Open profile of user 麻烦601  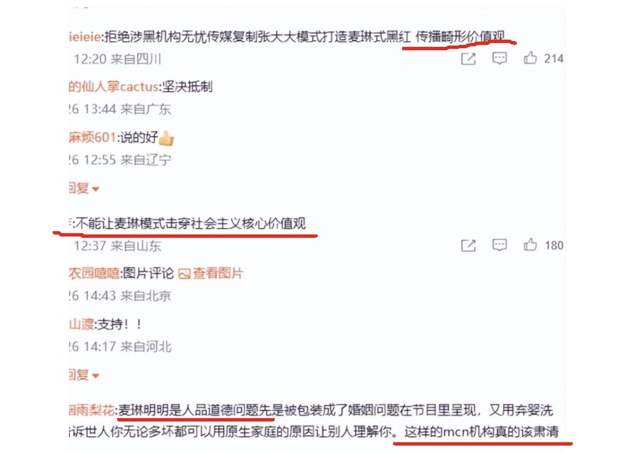(x=92, y=137)
